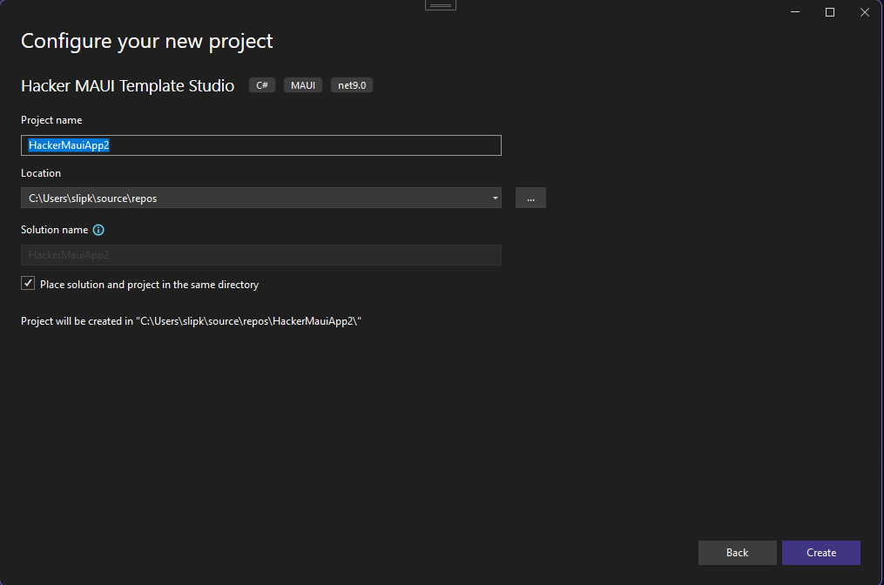
Task: Select the MAUI framework tag
Action: (302, 84)
